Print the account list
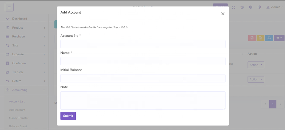 (x=269, y=38)
